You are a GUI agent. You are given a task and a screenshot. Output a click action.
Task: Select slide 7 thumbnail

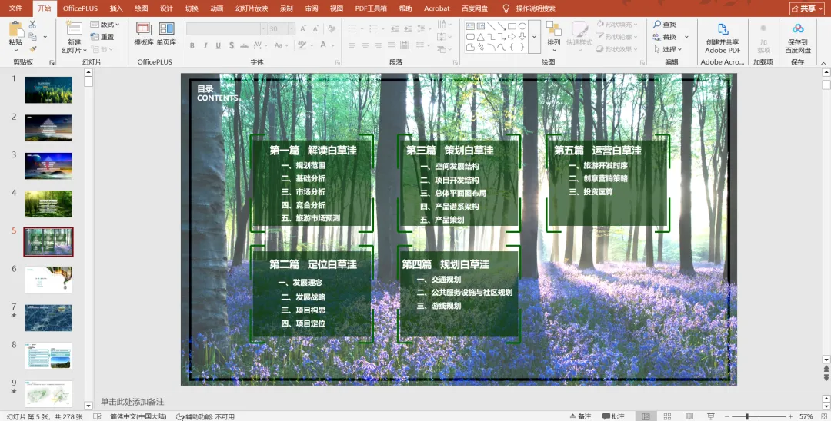tap(48, 318)
